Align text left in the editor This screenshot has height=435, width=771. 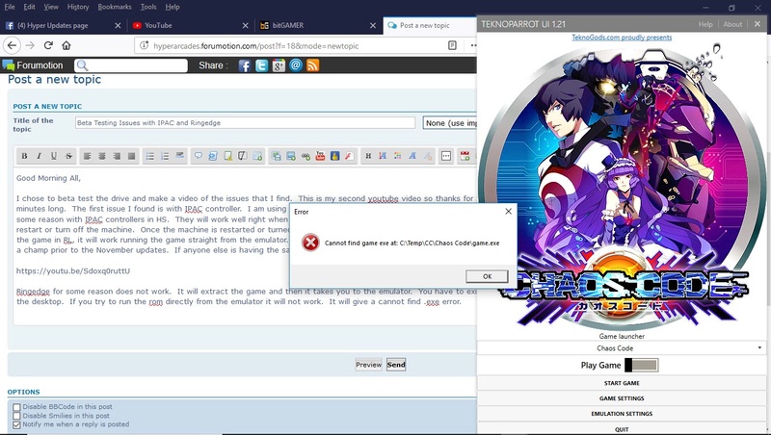pos(87,156)
